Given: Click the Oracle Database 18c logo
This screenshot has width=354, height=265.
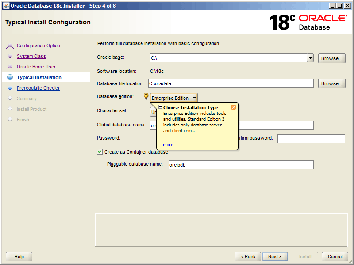Looking at the screenshot, I should 308,22.
